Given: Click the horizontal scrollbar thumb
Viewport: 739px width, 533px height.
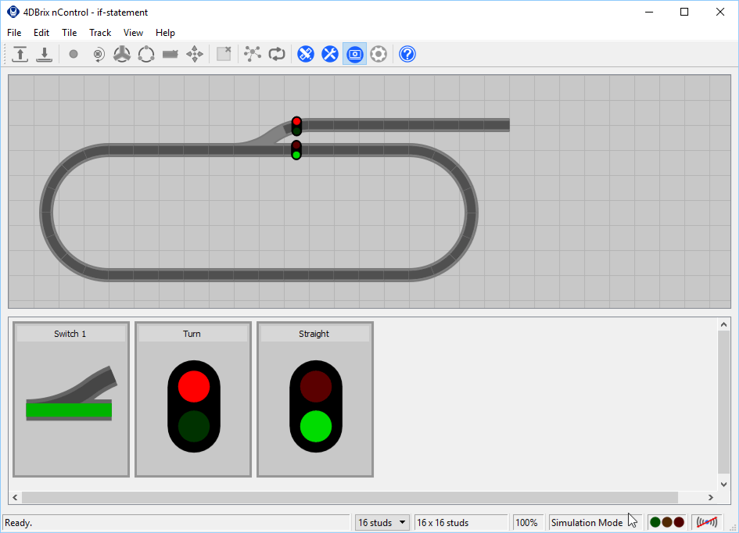Looking at the screenshot, I should point(350,497).
